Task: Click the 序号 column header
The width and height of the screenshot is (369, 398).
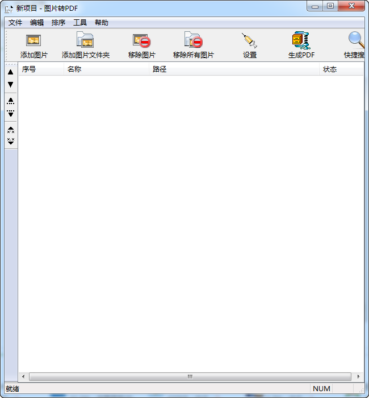Action: point(41,69)
